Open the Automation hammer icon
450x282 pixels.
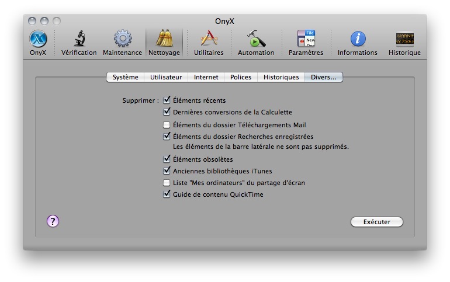256,39
